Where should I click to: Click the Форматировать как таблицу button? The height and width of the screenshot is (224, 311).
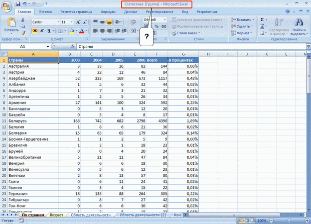click(198, 26)
